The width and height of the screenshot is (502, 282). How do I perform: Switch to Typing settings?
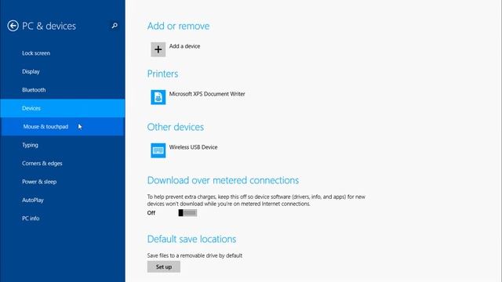(63, 145)
